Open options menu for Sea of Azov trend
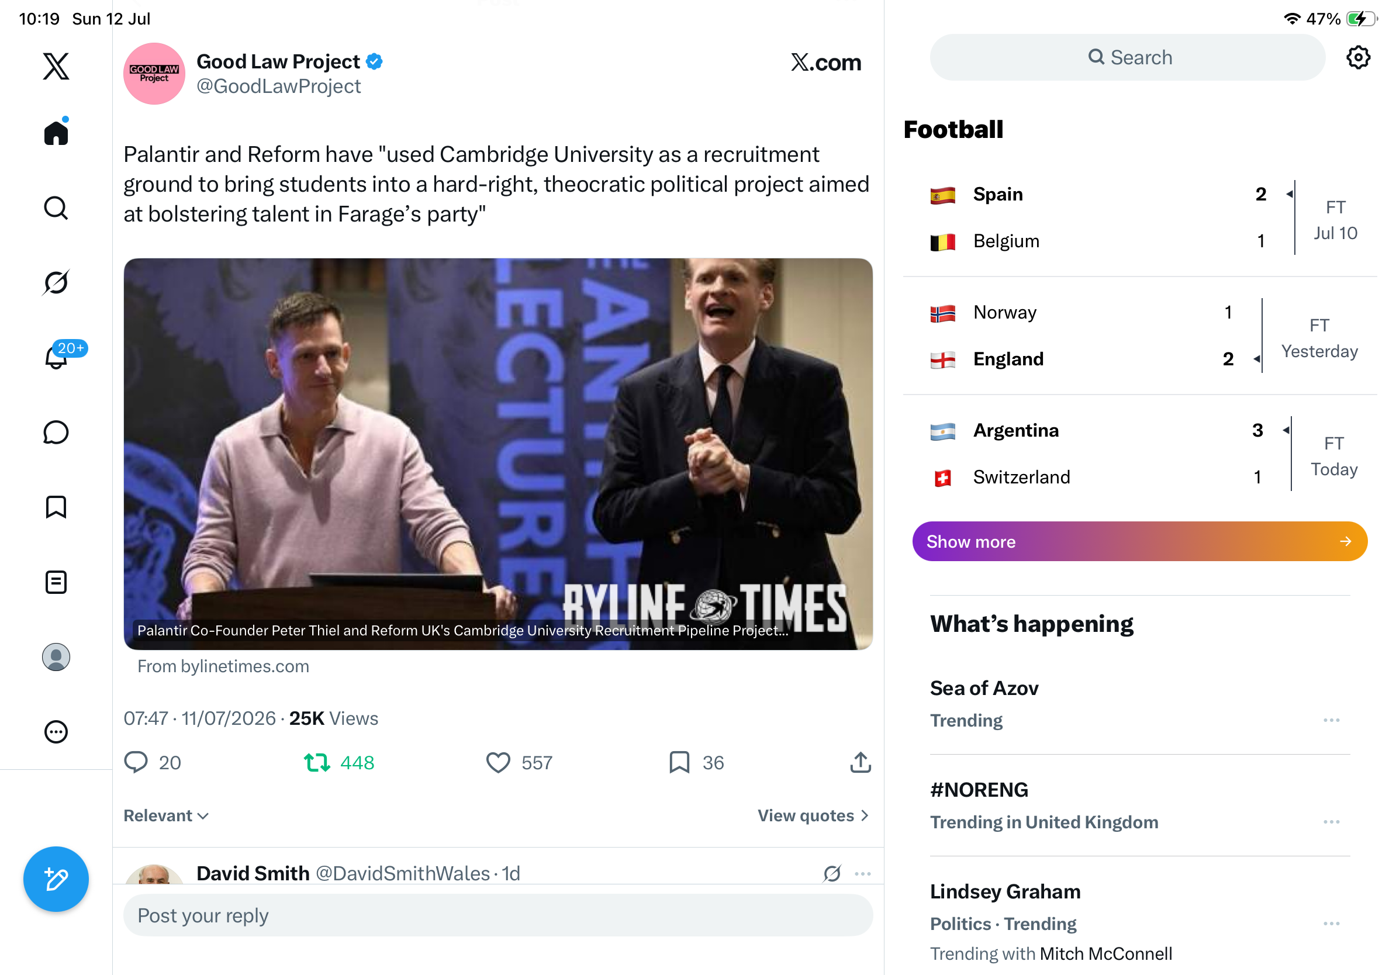Image resolution: width=1396 pixels, height=975 pixels. click(1331, 720)
